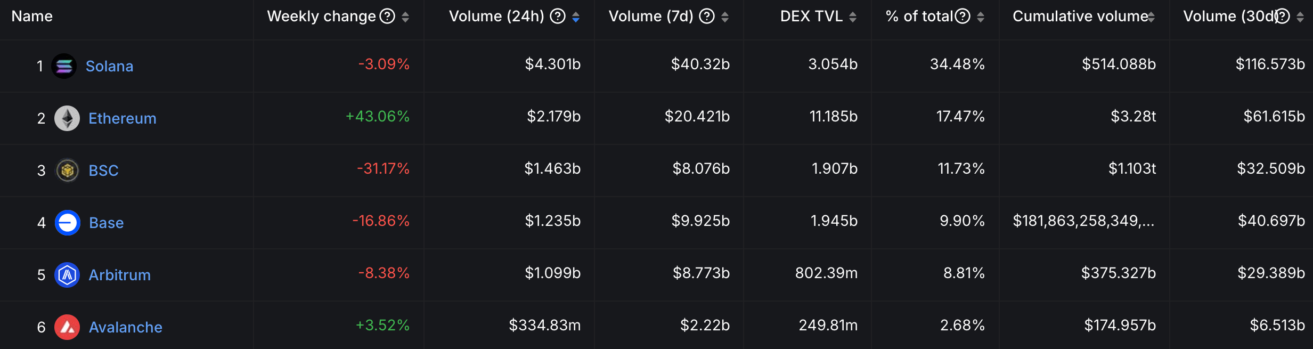Click the Avalanche chain logo icon
The height and width of the screenshot is (349, 1313).
click(x=67, y=327)
